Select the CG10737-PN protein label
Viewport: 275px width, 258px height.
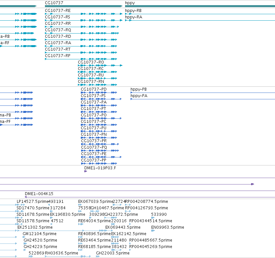click(x=94, y=134)
